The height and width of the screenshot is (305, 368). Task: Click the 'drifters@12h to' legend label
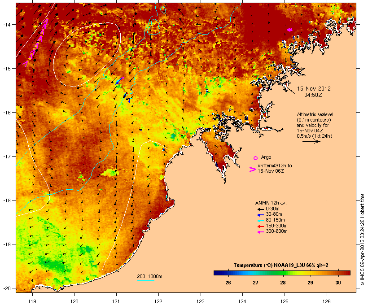coord(275,166)
